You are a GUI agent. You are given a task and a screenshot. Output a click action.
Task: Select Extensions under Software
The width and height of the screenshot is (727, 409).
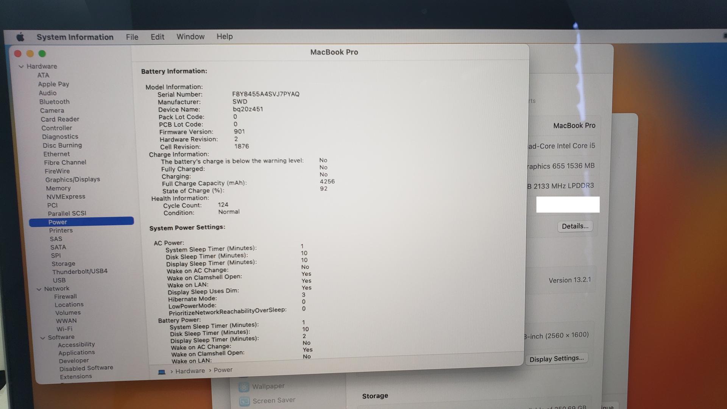pos(76,377)
